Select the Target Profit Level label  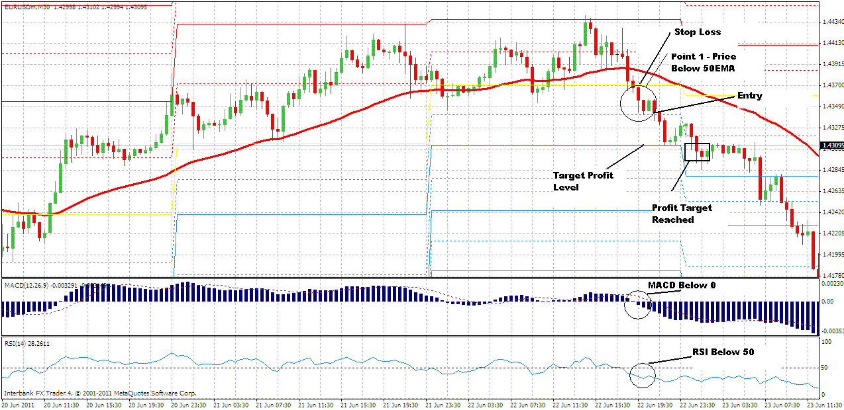(x=583, y=181)
